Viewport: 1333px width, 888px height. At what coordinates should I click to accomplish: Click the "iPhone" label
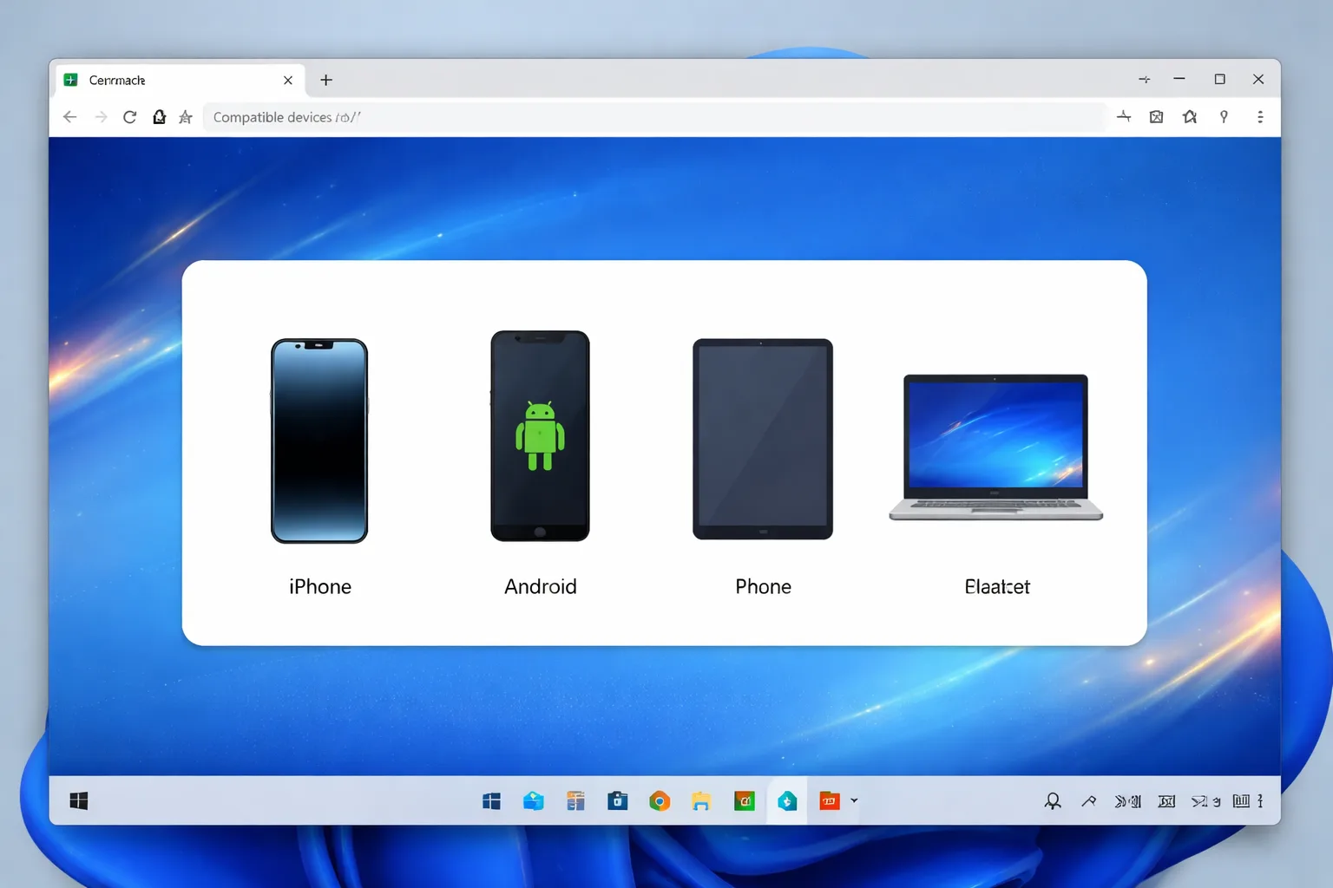coord(320,587)
